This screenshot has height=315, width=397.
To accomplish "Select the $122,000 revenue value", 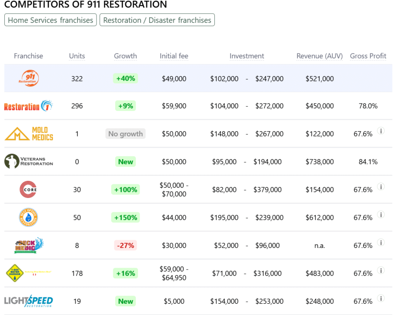I will (x=319, y=134).
